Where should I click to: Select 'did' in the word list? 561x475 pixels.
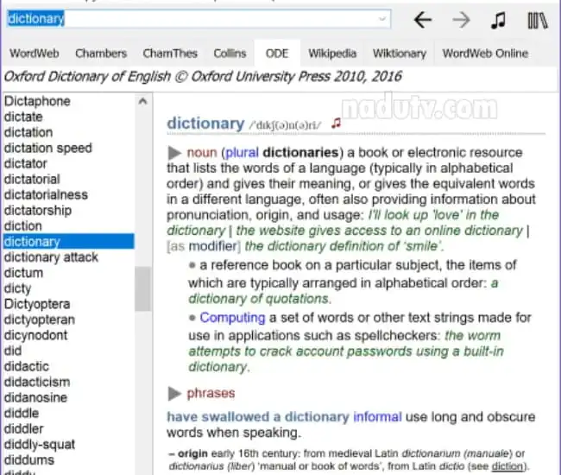pyautogui.click(x=13, y=351)
